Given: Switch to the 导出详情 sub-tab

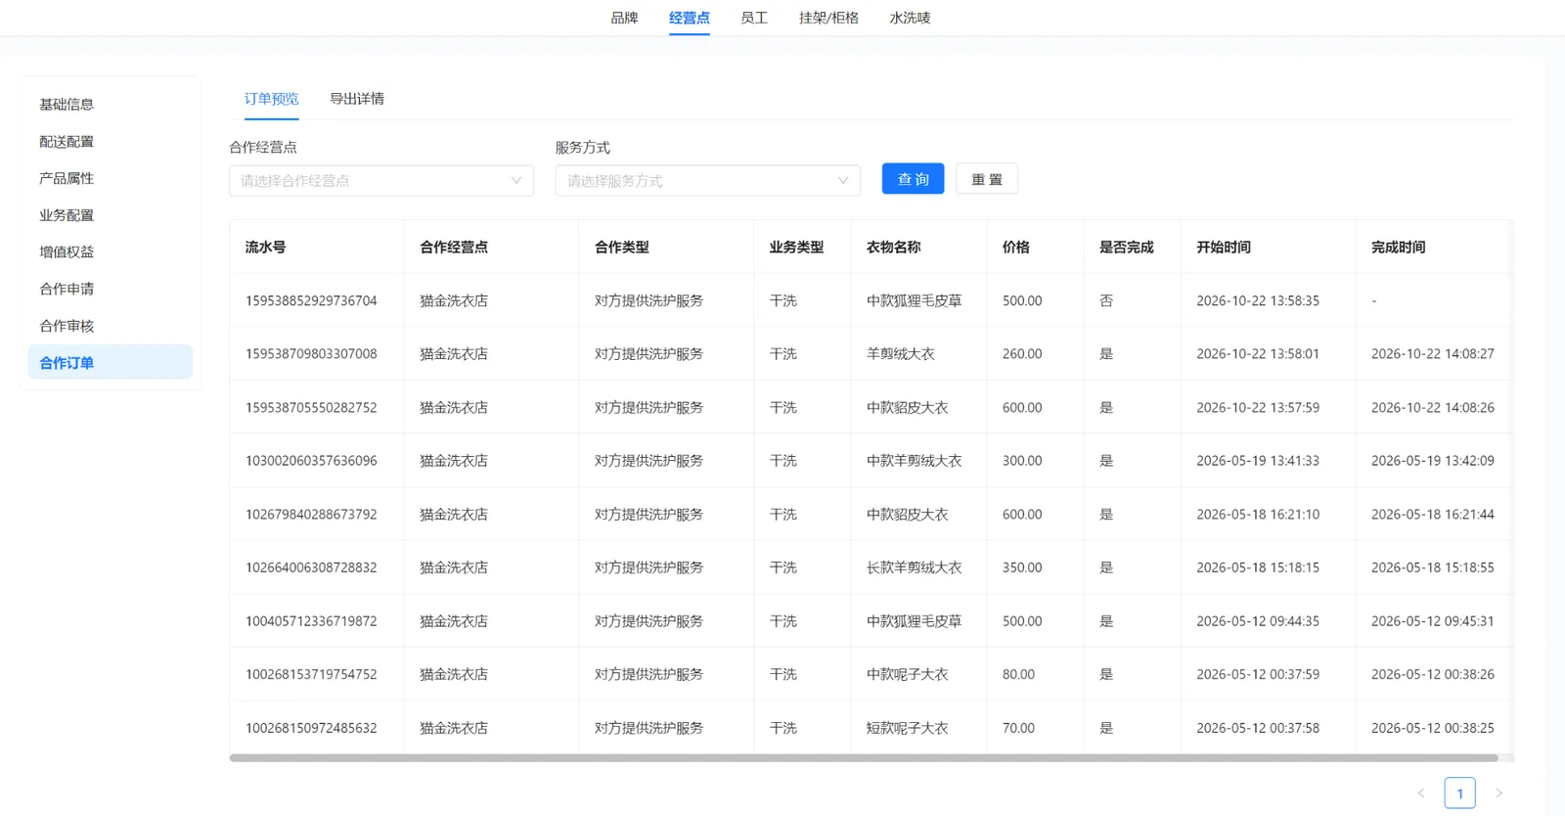Looking at the screenshot, I should pyautogui.click(x=357, y=99).
